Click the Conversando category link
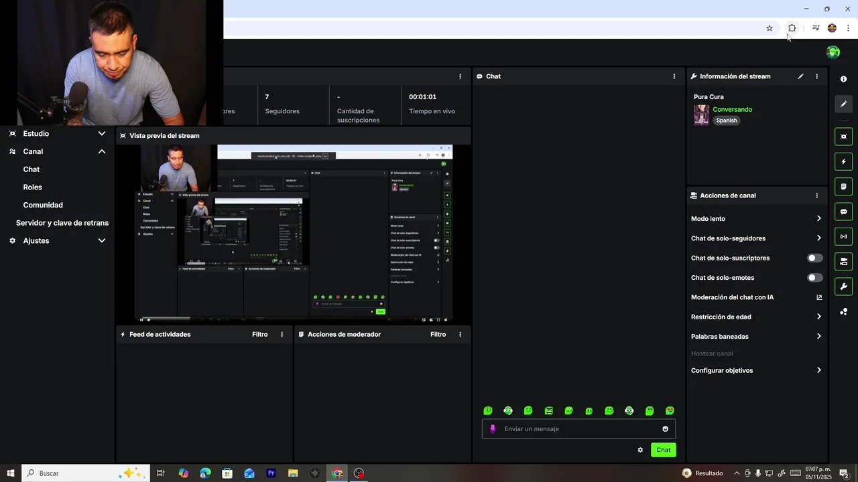858x482 pixels. tap(732, 109)
